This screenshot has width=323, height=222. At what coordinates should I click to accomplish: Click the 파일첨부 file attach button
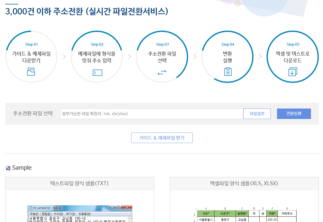[x=257, y=113]
